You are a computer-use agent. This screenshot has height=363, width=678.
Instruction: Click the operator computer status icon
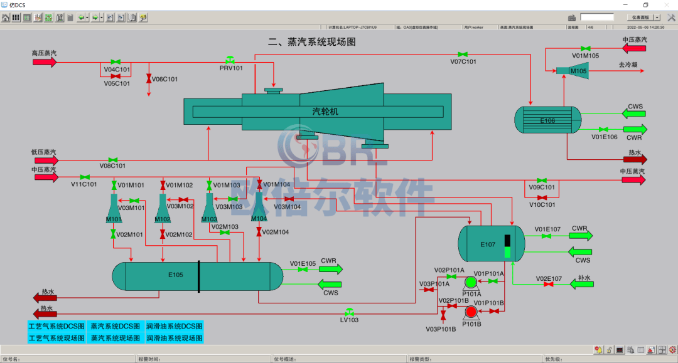click(630, 350)
